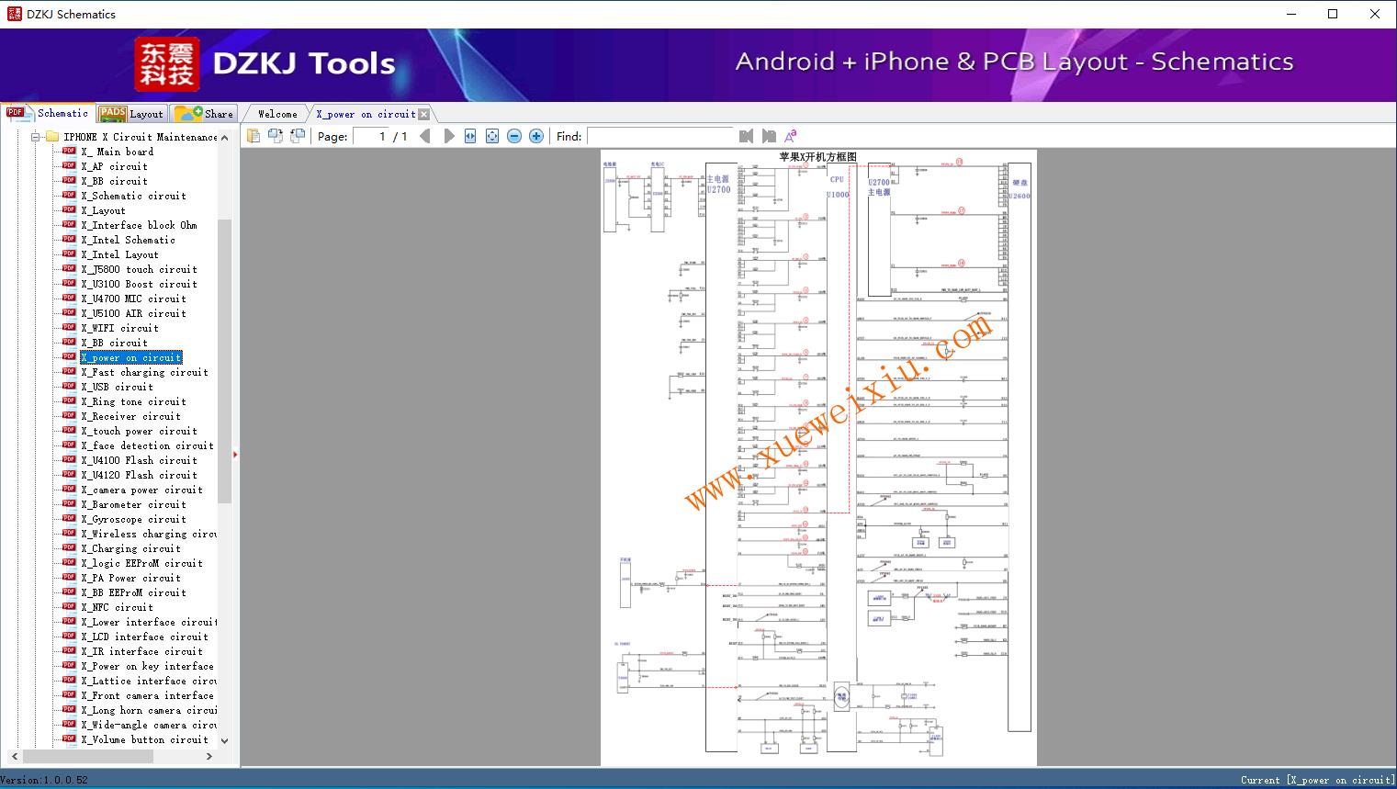The image size is (1397, 789).
Task: Switch to the PADS Layout tab
Action: pyautogui.click(x=131, y=113)
